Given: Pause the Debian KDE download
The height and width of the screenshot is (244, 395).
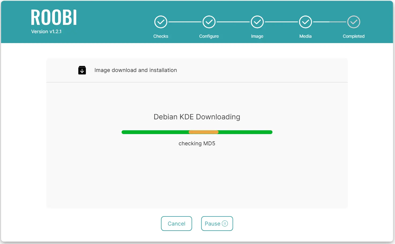Looking at the screenshot, I should pyautogui.click(x=217, y=223).
